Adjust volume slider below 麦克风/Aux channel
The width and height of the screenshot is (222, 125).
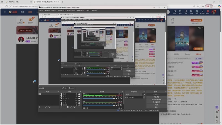[x=99, y=105]
